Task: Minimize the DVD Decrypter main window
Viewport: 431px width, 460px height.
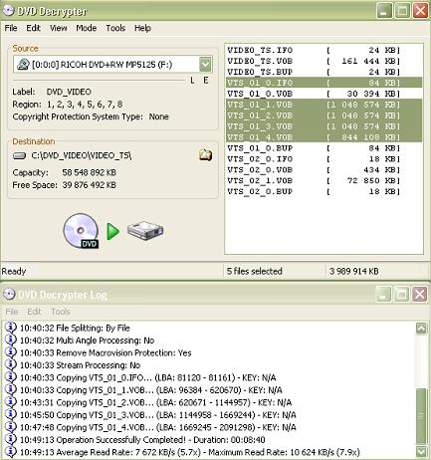Action: coord(384,11)
